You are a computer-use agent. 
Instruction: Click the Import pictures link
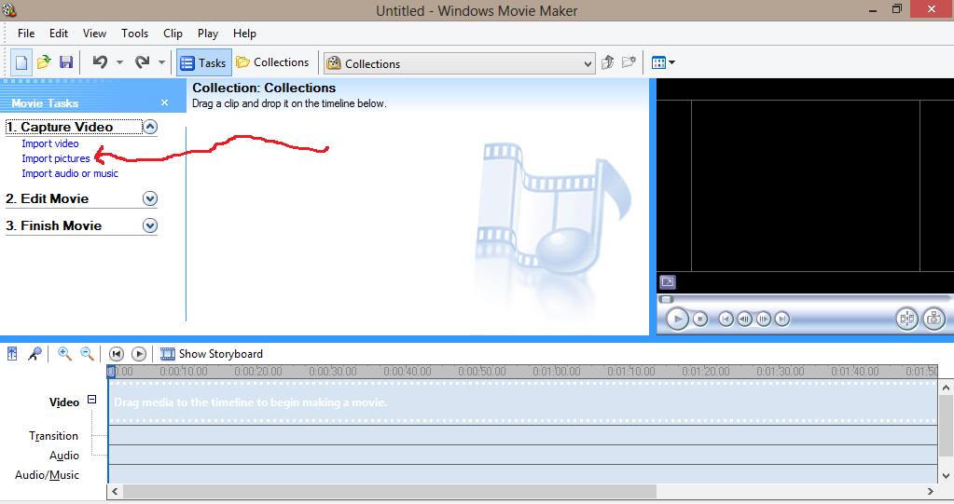click(x=55, y=158)
